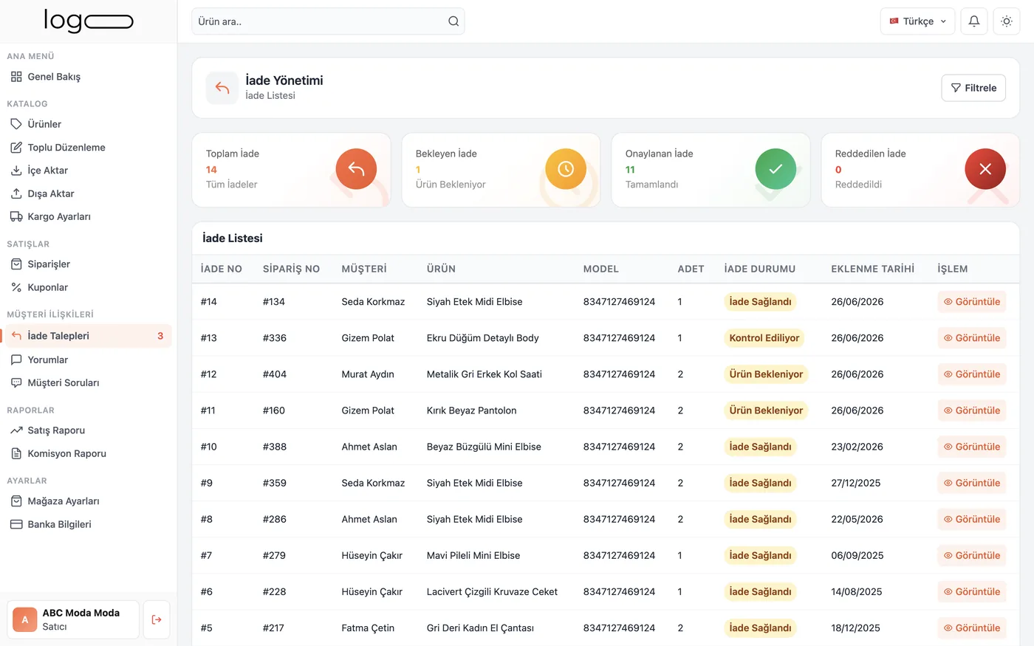1034x646 pixels.
Task: Toggle the light/dark theme sun icon
Action: tap(1006, 21)
